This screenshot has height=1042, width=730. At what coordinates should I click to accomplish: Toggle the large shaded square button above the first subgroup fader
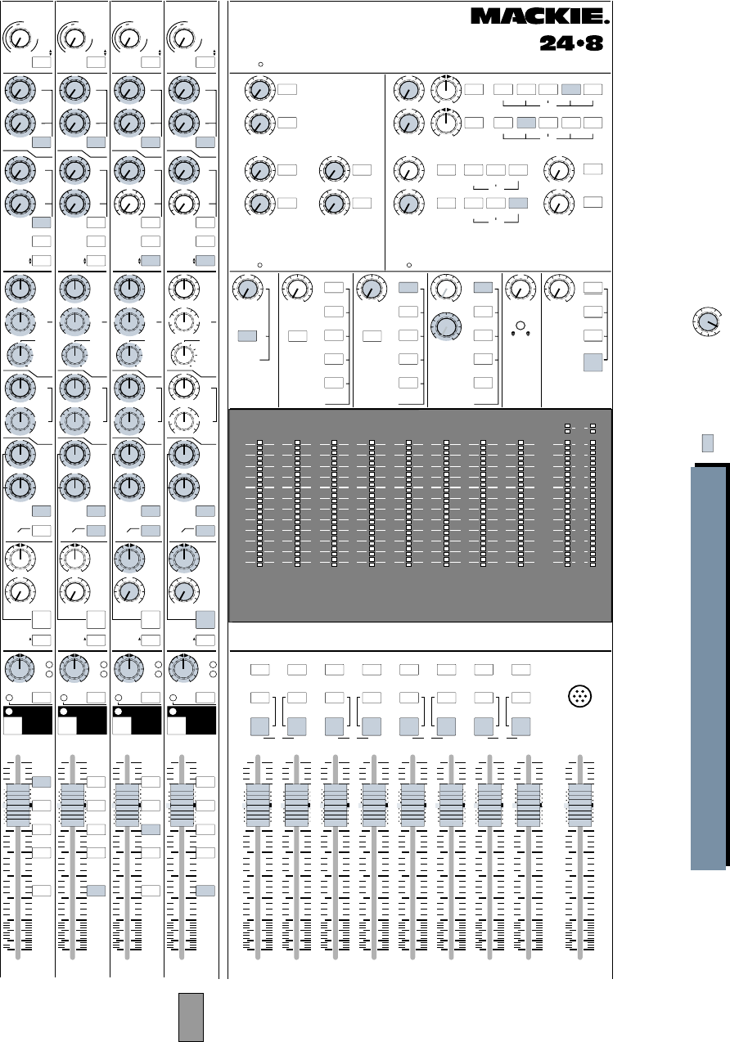[x=259, y=726]
